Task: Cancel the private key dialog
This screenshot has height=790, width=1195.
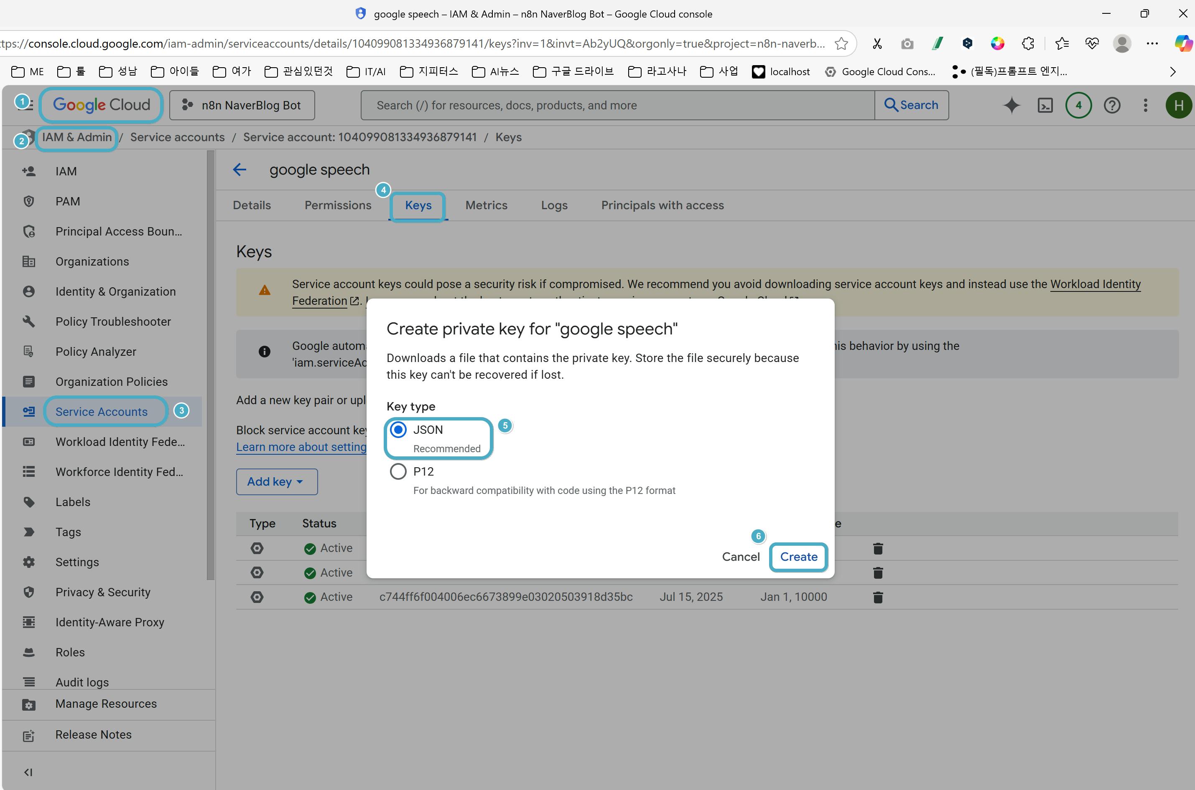Action: point(740,557)
